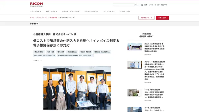Select the #デジタルトランスフォーメーション tag

tap(44, 56)
